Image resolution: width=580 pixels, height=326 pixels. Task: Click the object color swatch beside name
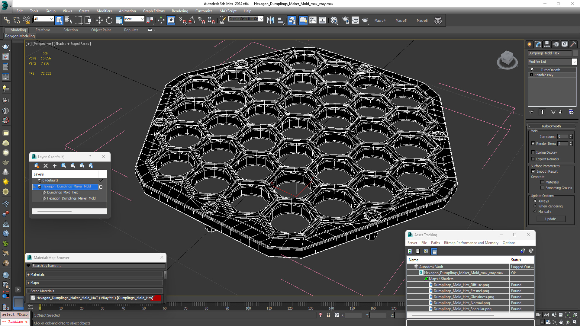click(575, 53)
